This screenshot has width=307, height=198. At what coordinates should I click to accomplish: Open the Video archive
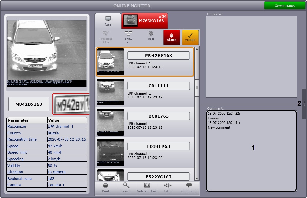click(147, 188)
